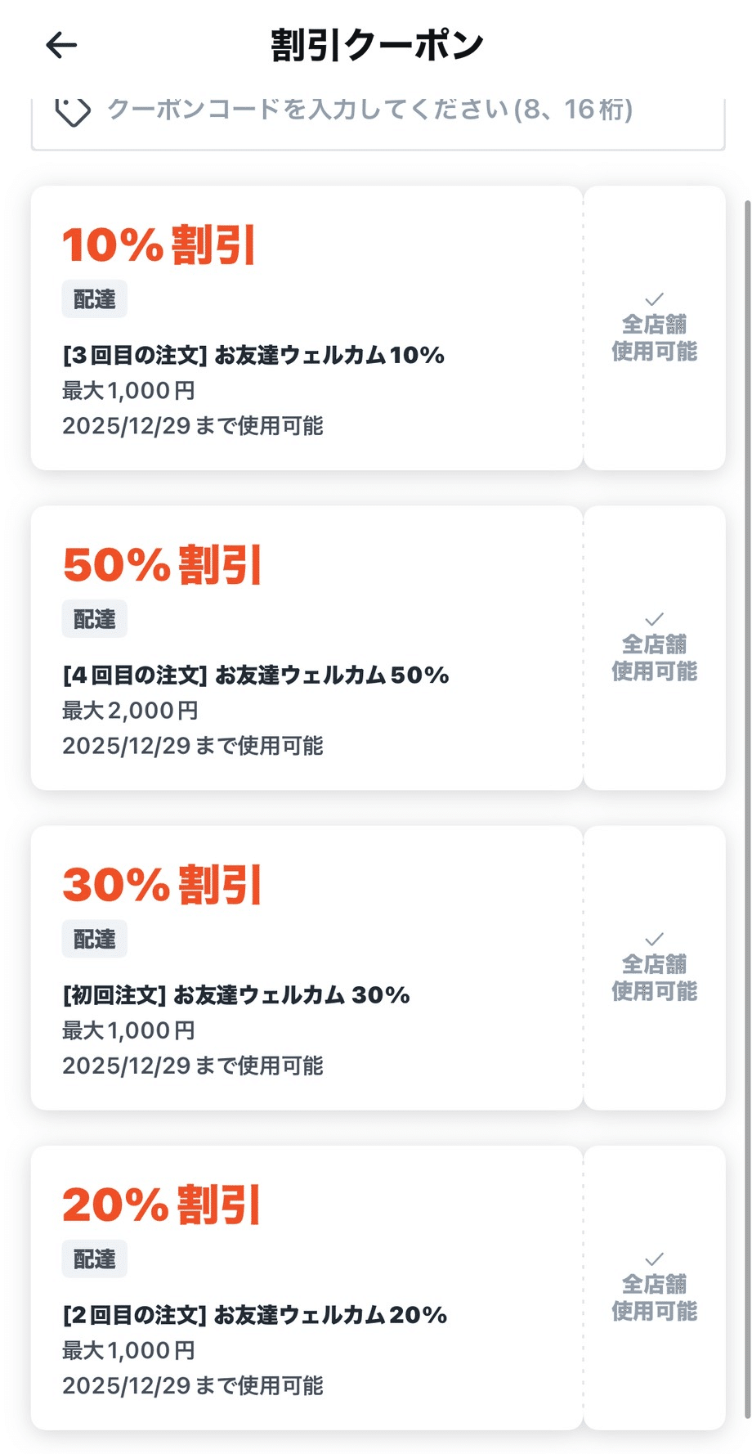Tap the 配達 tag on the 30% coupon
The width and height of the screenshot is (752, 1454).
tap(95, 939)
